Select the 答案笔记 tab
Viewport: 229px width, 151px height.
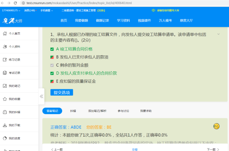[52, 111]
